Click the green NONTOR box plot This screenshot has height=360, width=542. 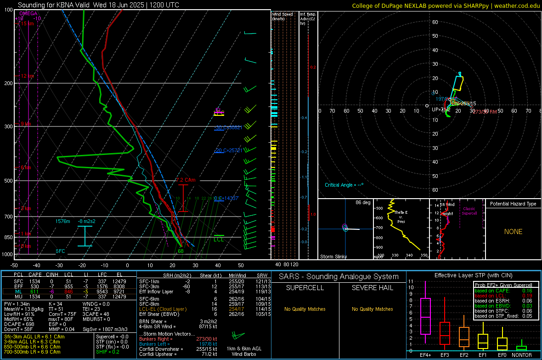pos(521,345)
